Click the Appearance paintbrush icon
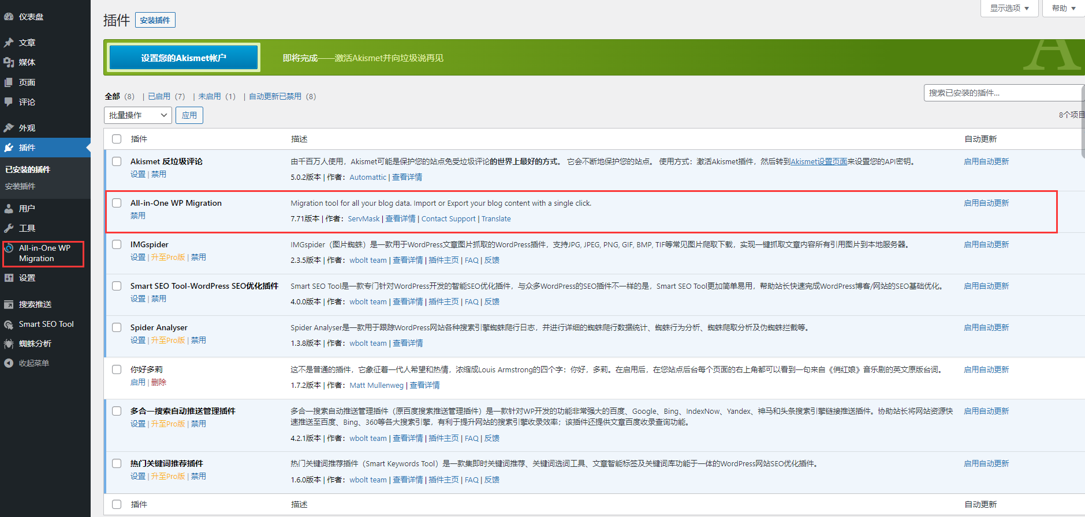 click(x=9, y=128)
